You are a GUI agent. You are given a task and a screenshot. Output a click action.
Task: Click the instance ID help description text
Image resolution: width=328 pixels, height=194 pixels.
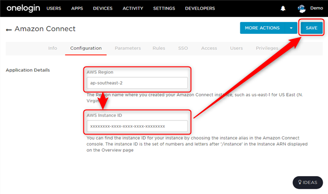click(197, 144)
